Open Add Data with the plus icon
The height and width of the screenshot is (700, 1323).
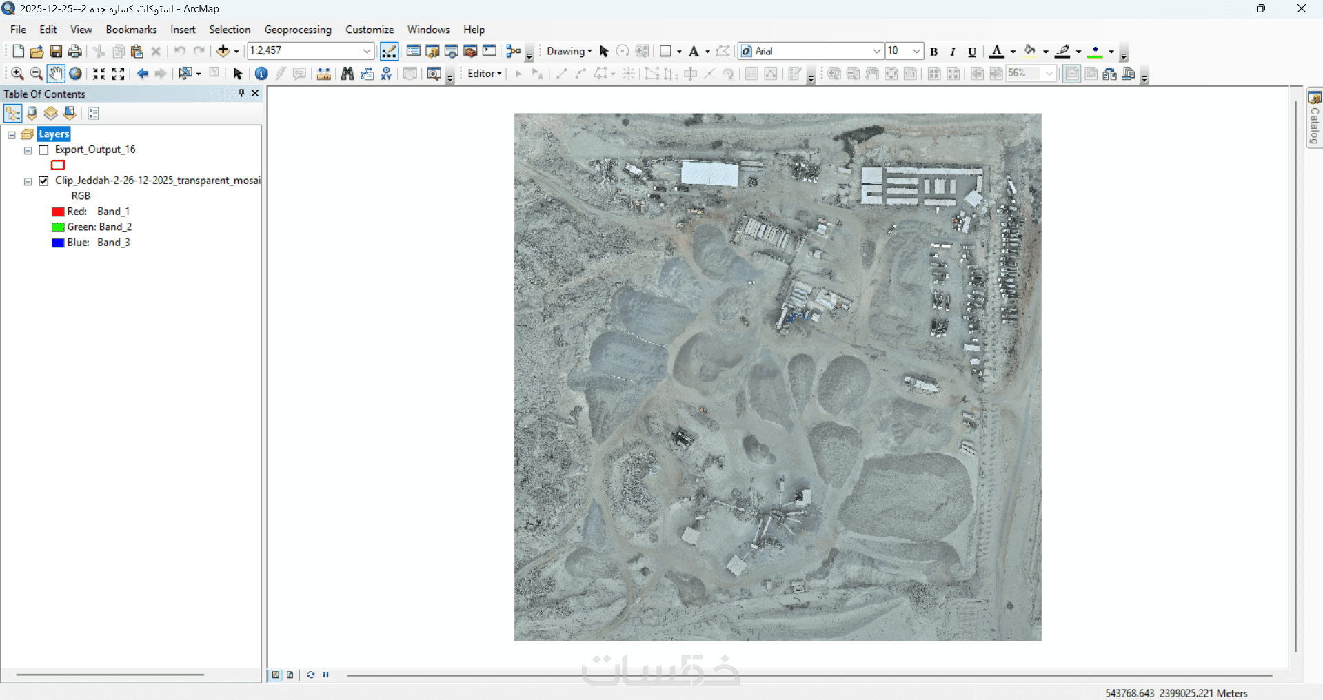(x=223, y=51)
